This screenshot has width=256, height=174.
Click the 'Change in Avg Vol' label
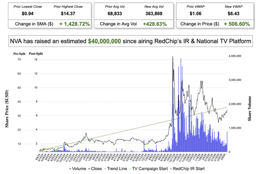(x=118, y=24)
